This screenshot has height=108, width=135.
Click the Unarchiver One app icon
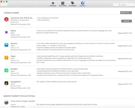pyautogui.click(x=6, y=19)
